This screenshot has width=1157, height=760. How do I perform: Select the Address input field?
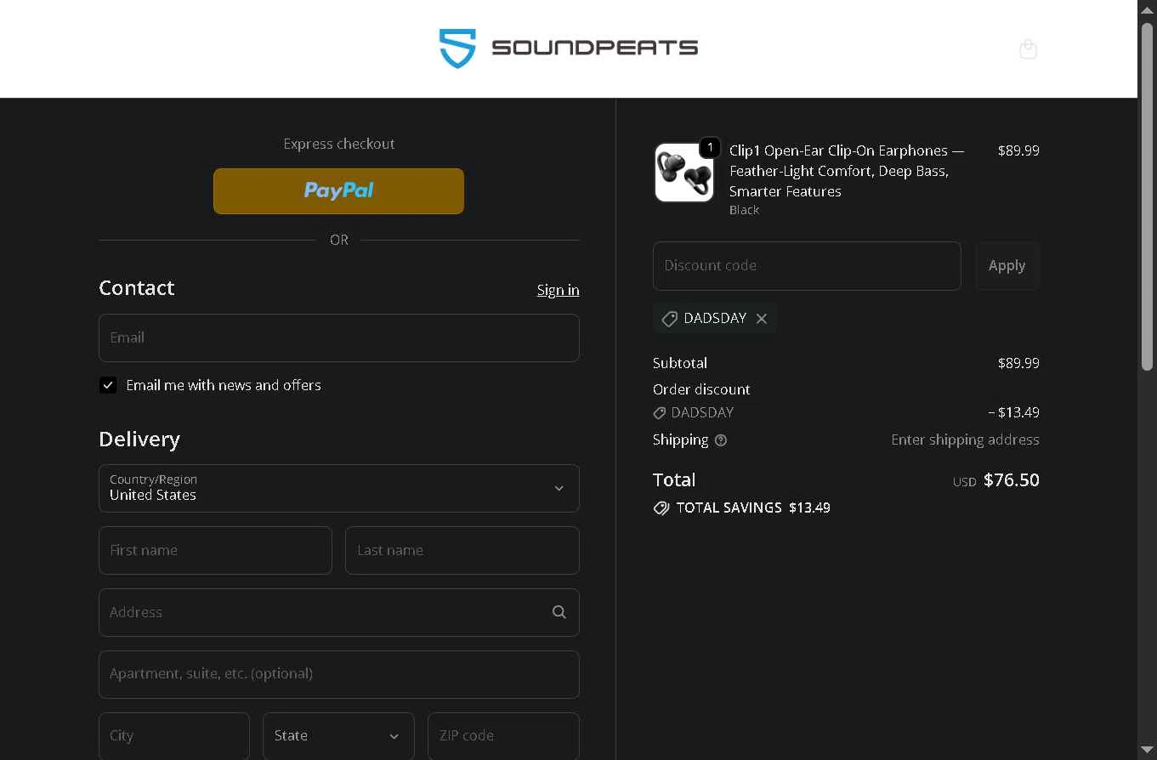339,612
